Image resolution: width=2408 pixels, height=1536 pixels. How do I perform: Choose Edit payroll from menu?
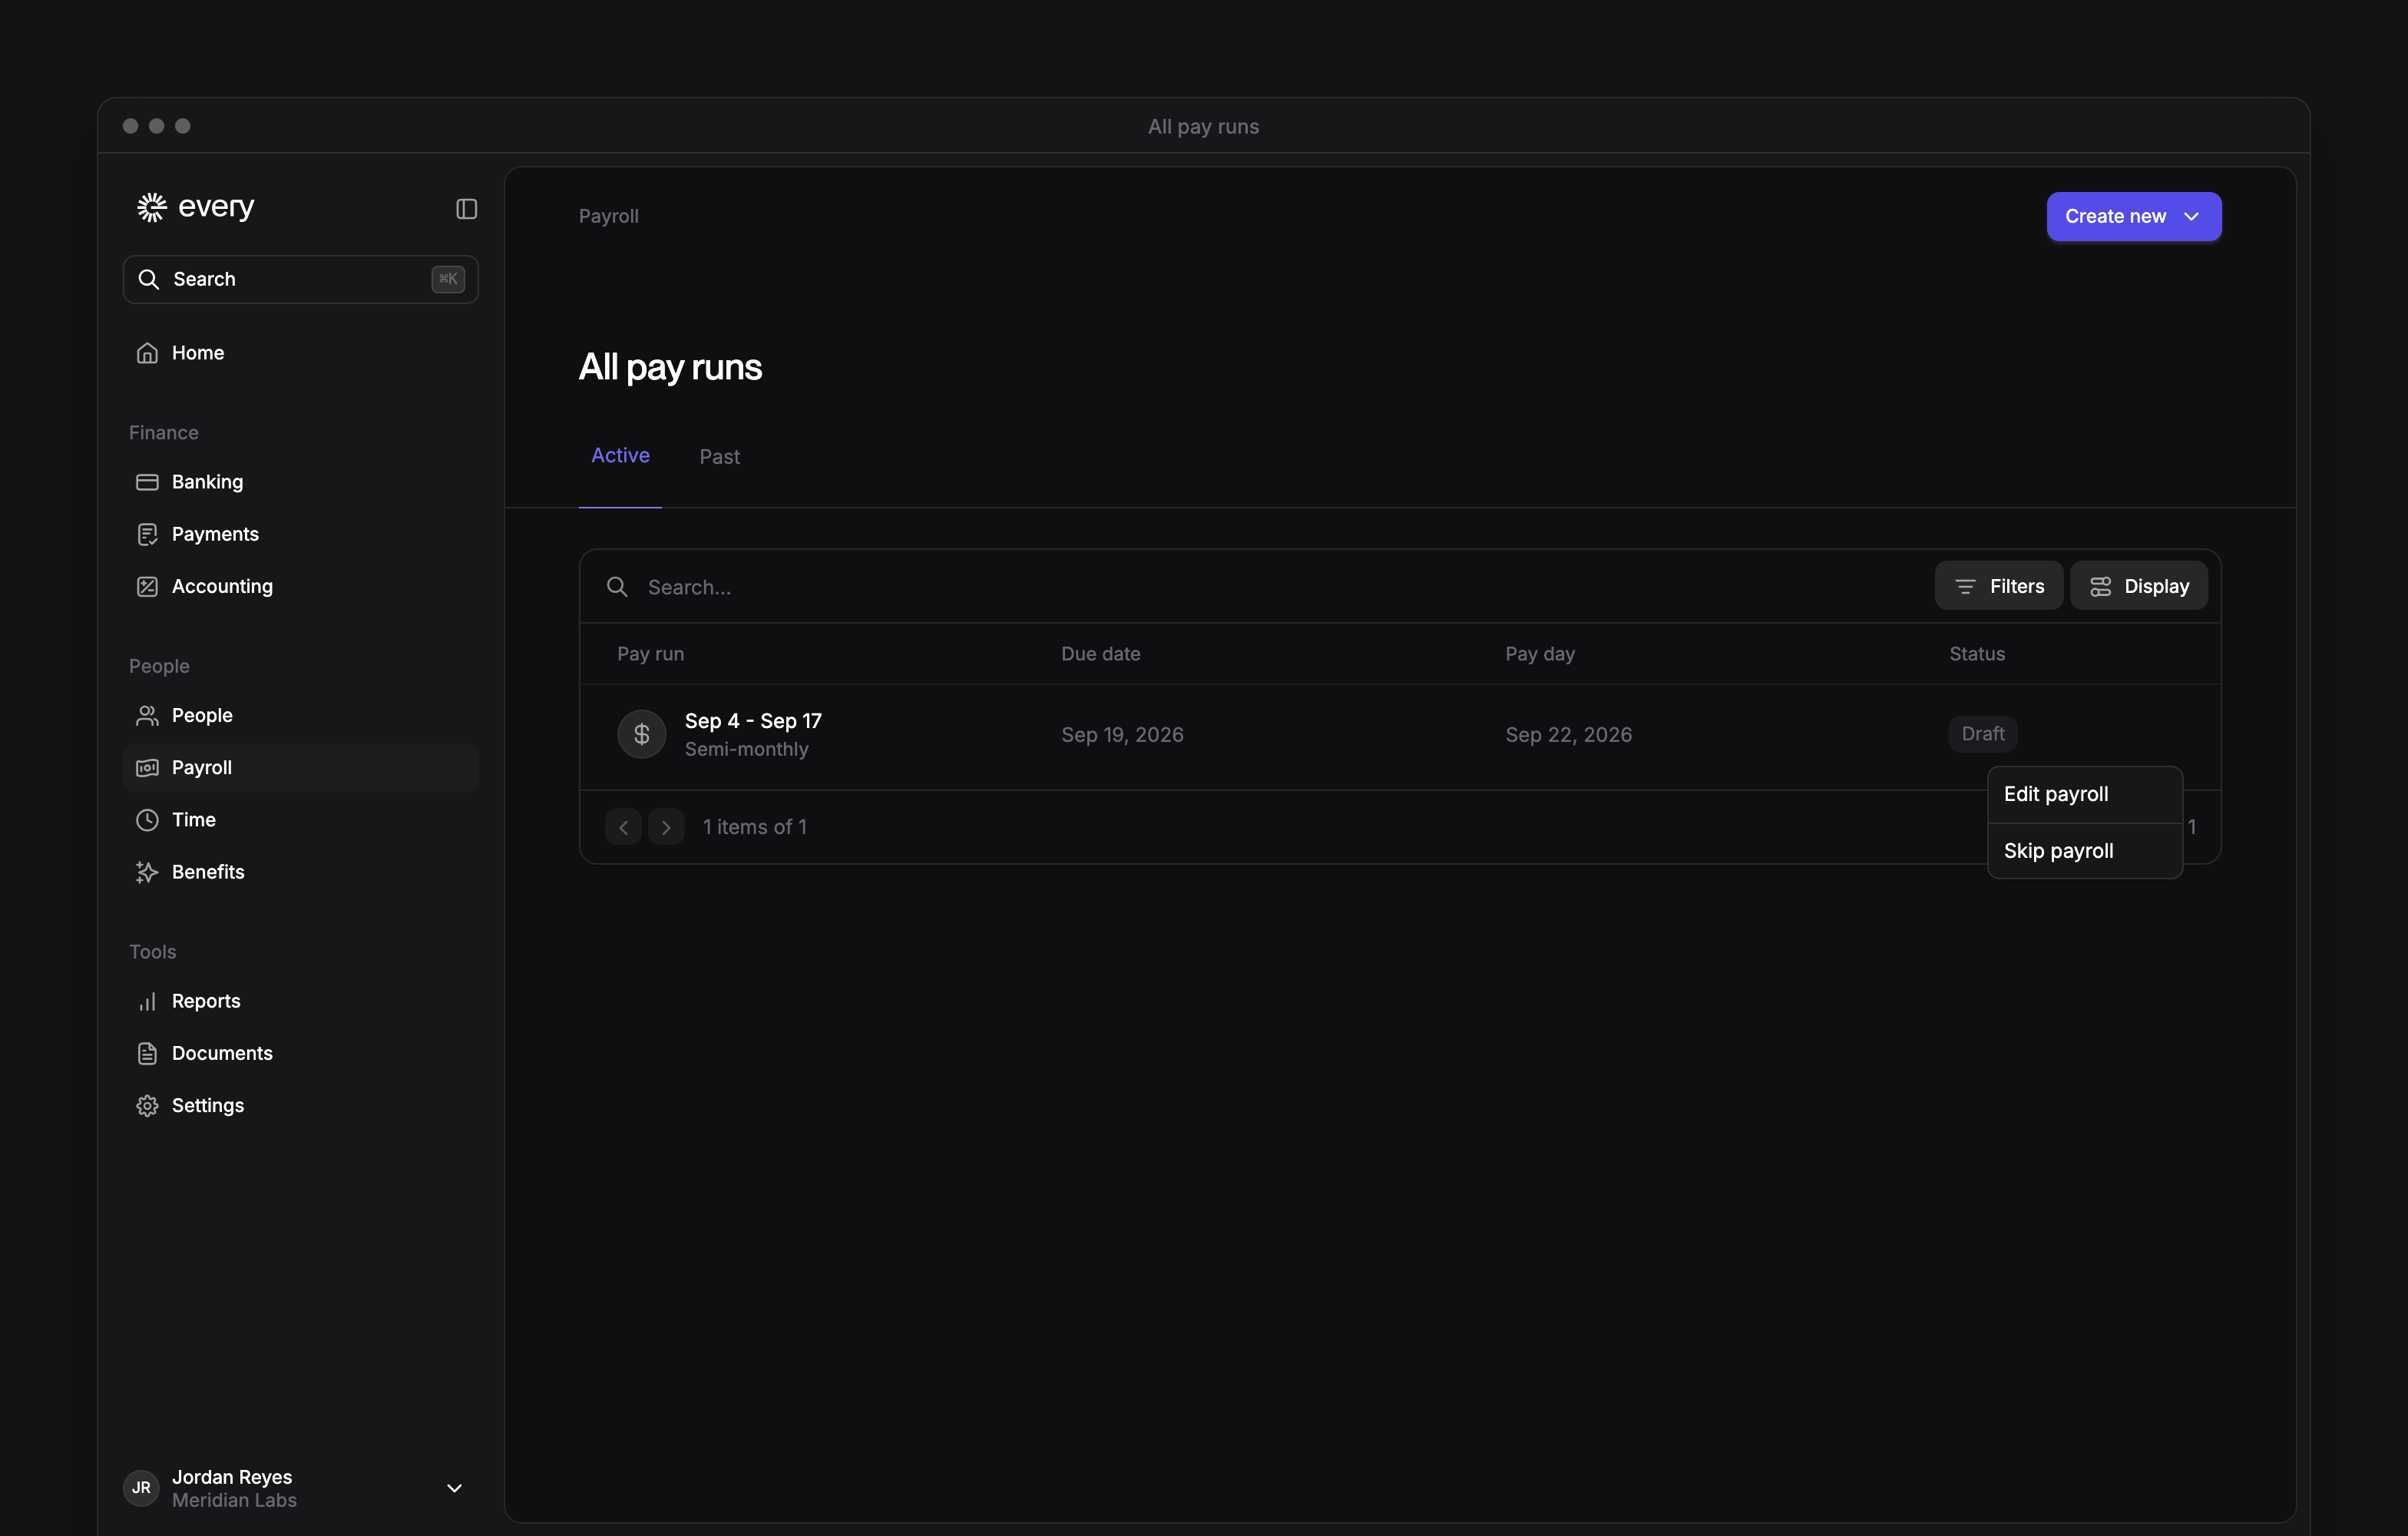2084,794
